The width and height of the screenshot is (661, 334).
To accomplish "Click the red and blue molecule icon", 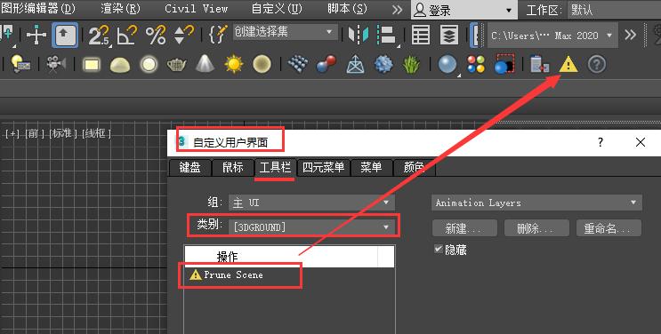I will pyautogui.click(x=326, y=65).
